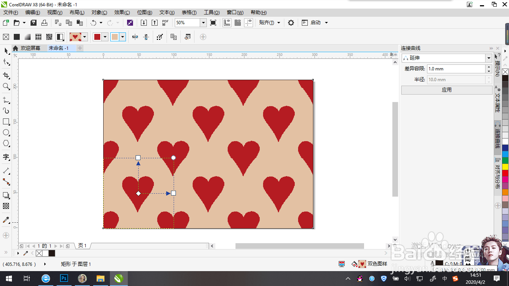Viewport: 509px width, 286px height.
Task: Expand the 启动 launcher dropdown
Action: click(326, 23)
